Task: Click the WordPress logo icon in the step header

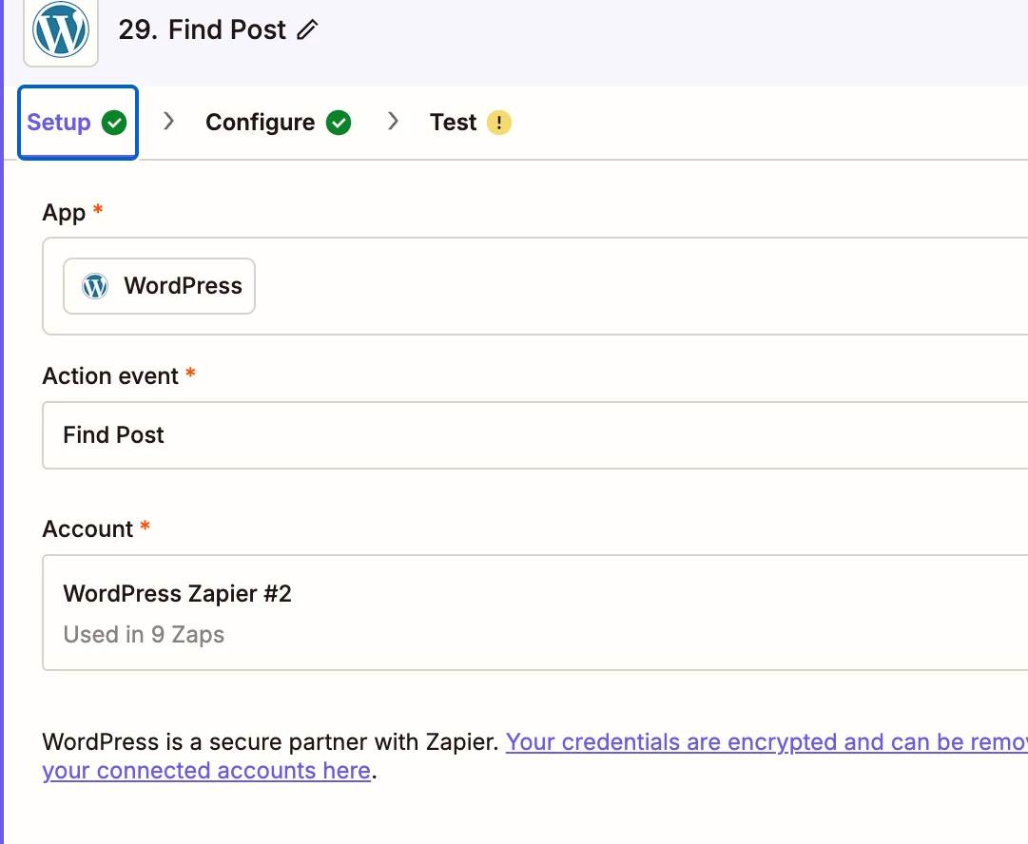Action: pos(61,29)
